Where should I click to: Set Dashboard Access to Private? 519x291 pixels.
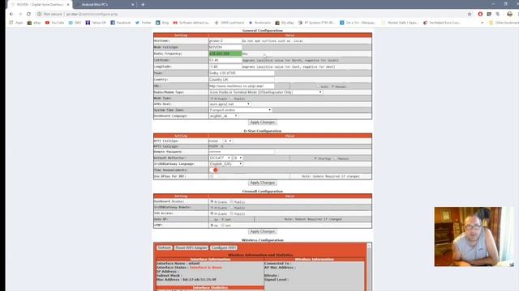pyautogui.click(x=212, y=201)
